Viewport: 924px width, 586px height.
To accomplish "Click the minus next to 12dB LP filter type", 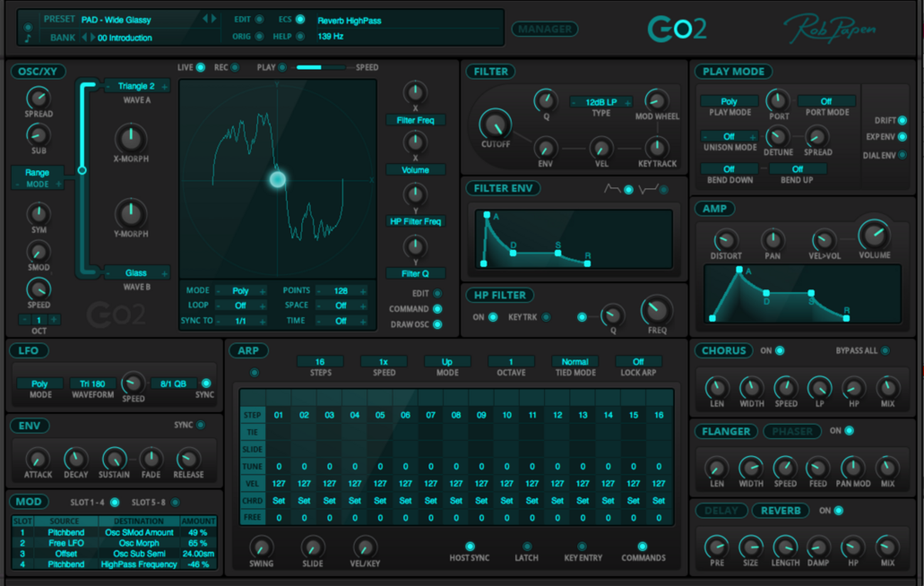I will click(x=574, y=102).
